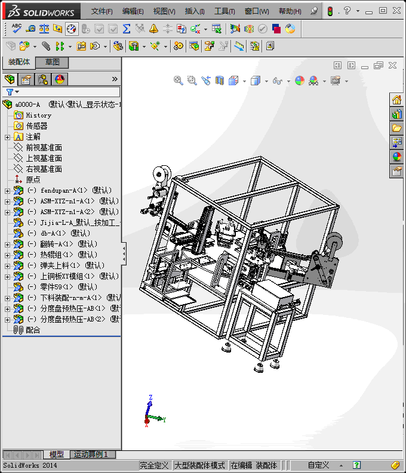
Task: Click the blue Sigma equations icon
Action: pos(127,29)
